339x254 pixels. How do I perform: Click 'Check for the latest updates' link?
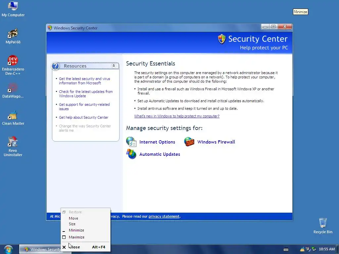pyautogui.click(x=86, y=94)
